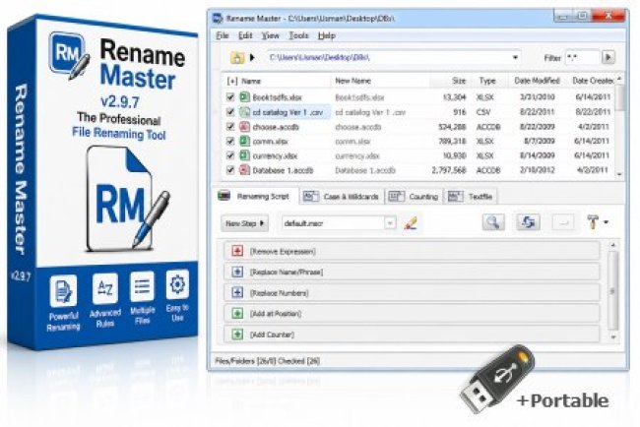
Task: Click the file list vertical scrollbar
Action: [619, 97]
